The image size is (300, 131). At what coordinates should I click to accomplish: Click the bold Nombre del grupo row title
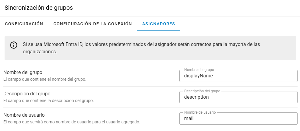click(x=23, y=73)
